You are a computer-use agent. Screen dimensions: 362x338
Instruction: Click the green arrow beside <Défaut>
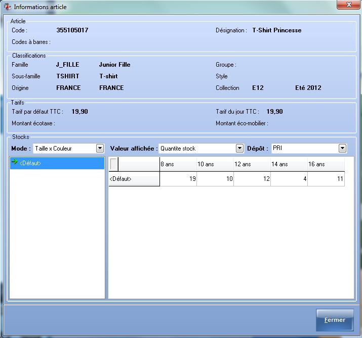tap(14, 163)
